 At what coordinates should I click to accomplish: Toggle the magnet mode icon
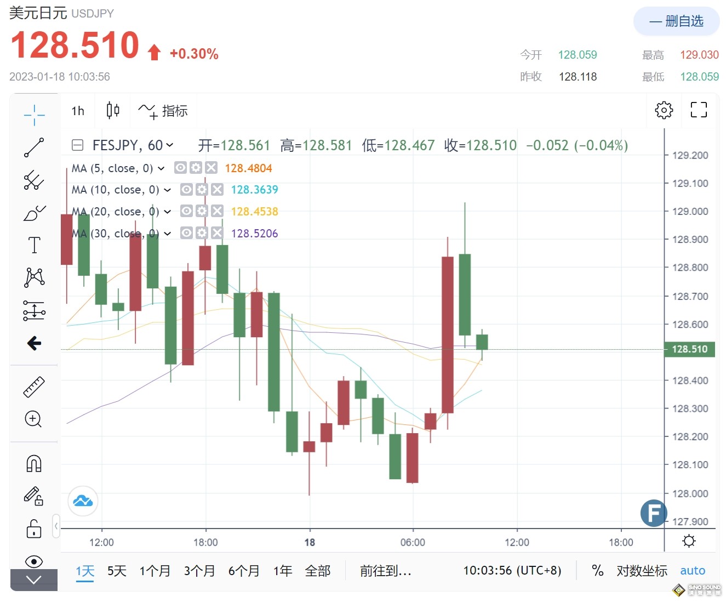pos(34,464)
